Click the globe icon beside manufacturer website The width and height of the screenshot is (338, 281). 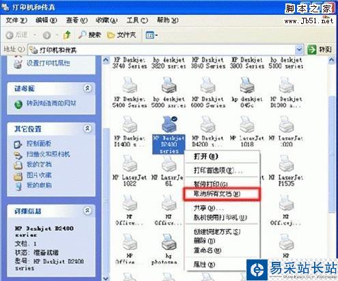point(18,105)
